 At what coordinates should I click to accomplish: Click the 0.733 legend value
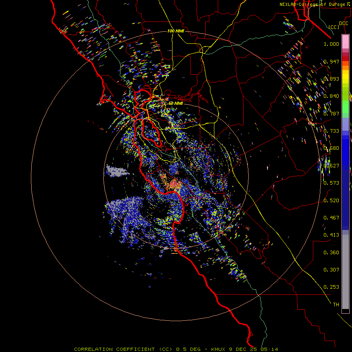coord(331,131)
